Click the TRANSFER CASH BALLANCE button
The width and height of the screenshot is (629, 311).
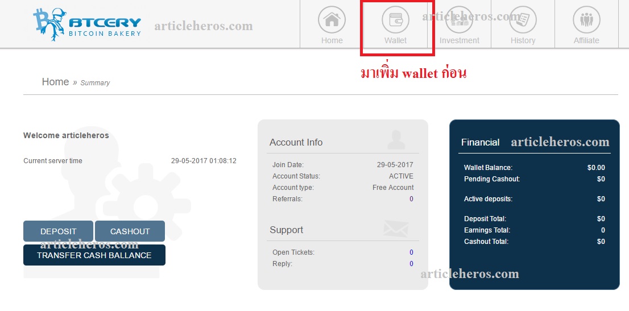[94, 255]
